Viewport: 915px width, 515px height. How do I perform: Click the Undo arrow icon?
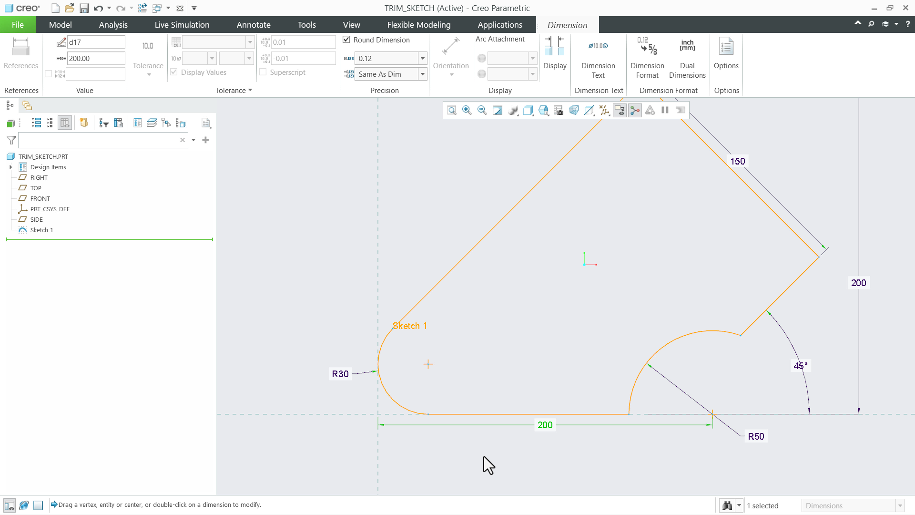click(98, 8)
